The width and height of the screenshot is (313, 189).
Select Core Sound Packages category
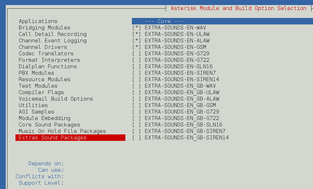(x=49, y=125)
